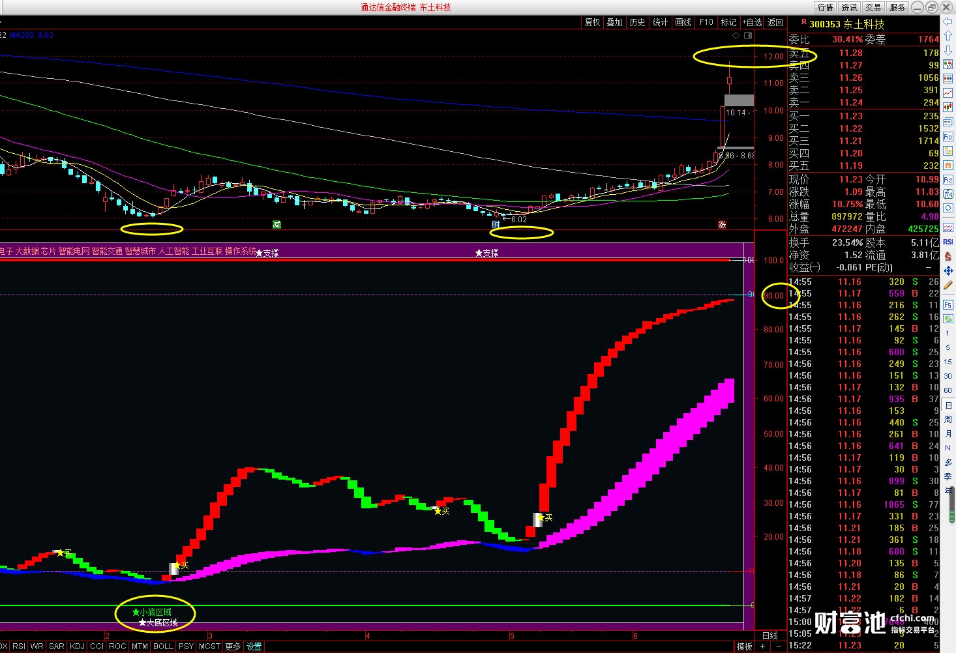Select the wave oscillator sidebar icon
The width and height of the screenshot is (956, 653).
948,227
